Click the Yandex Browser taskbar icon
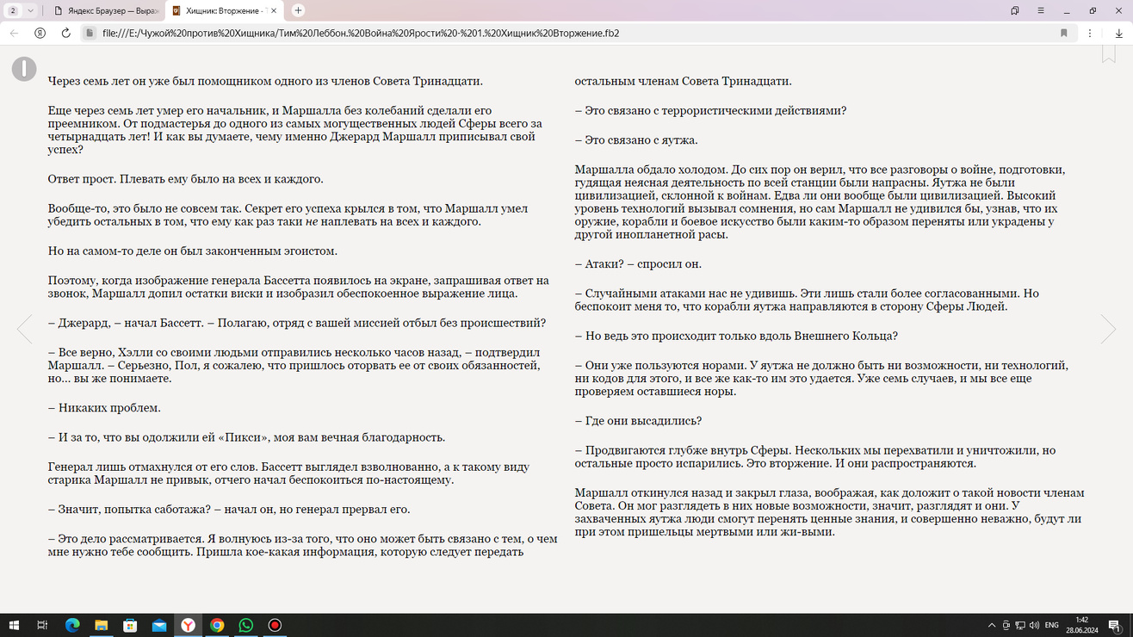Screen dimensions: 1133x637 (188, 625)
